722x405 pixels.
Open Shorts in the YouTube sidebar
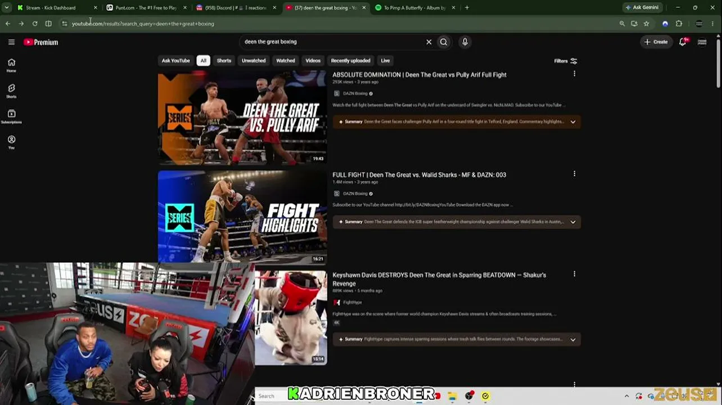pyautogui.click(x=11, y=91)
